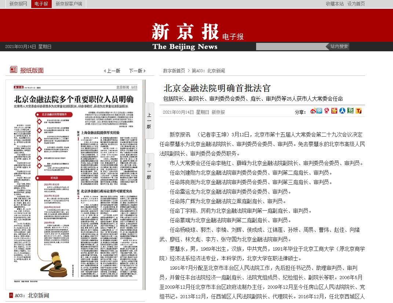
Task: Share to Douban green icon
Action: 350,111
